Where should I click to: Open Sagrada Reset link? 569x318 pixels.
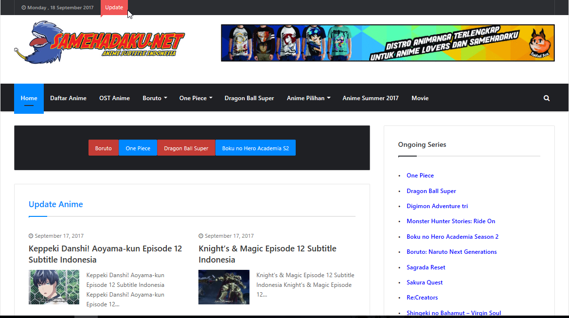click(x=426, y=267)
